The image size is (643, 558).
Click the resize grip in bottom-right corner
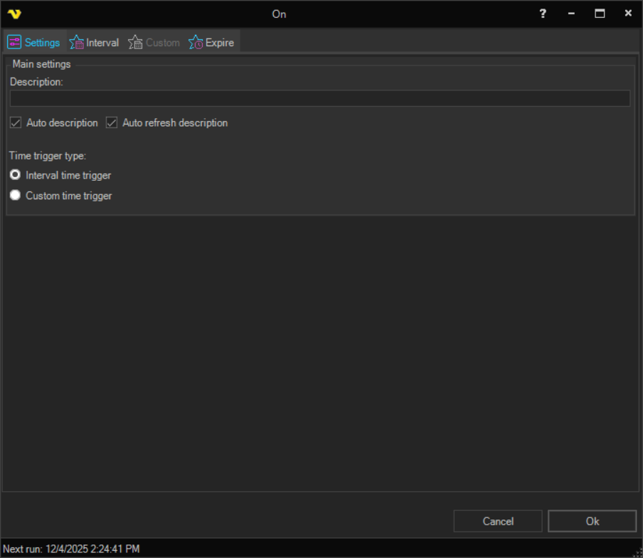click(x=637, y=552)
